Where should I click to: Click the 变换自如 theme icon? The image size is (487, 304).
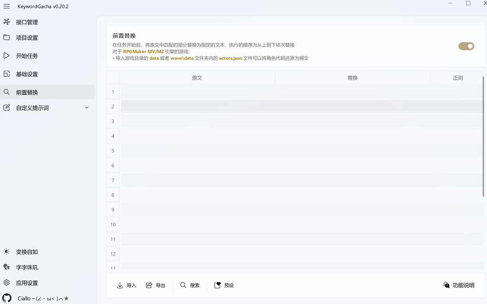coord(7,252)
